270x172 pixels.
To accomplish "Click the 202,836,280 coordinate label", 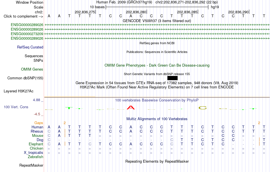I will 136,12.
